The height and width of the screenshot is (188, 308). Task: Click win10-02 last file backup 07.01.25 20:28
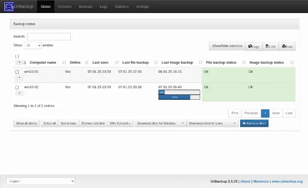[x=130, y=87]
